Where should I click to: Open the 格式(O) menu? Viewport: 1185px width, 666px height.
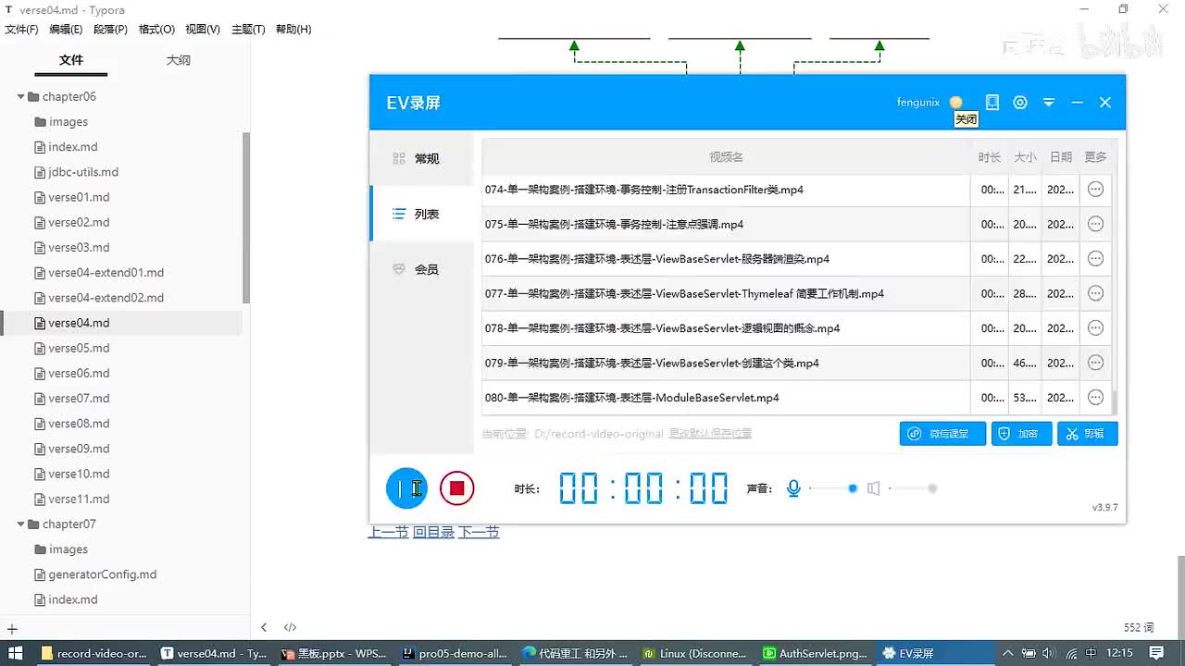coord(156,30)
